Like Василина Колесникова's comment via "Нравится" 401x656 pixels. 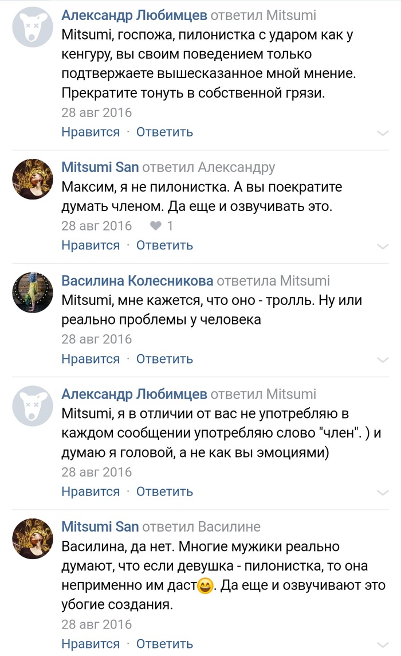pos(91,359)
